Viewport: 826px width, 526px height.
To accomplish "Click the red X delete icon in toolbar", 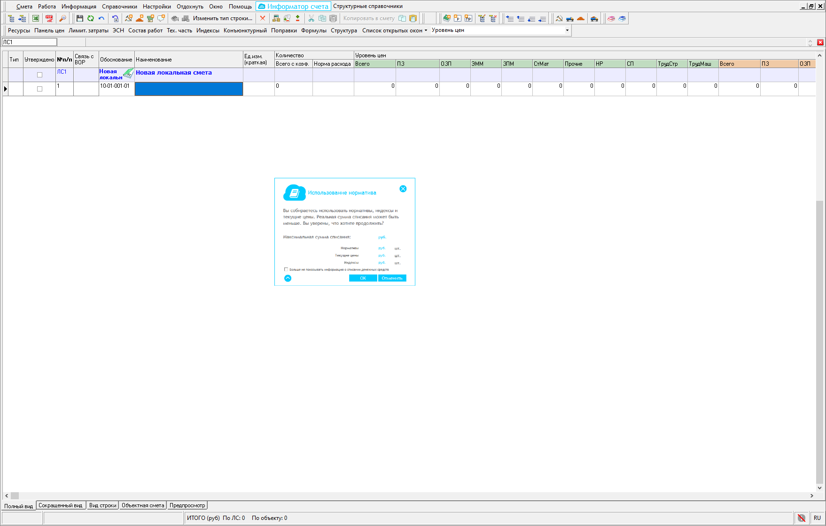I will [x=263, y=18].
